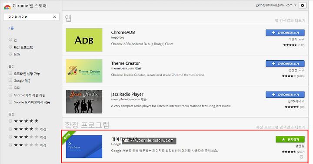Image resolution: width=313 pixels, height=164 pixels.
Task: Click the Chrome ADB description text
Action: 142,44
